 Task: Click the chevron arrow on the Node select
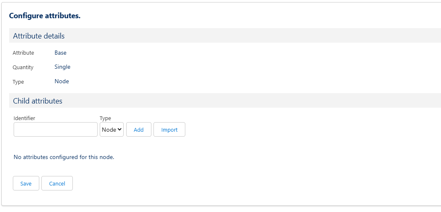(x=120, y=130)
